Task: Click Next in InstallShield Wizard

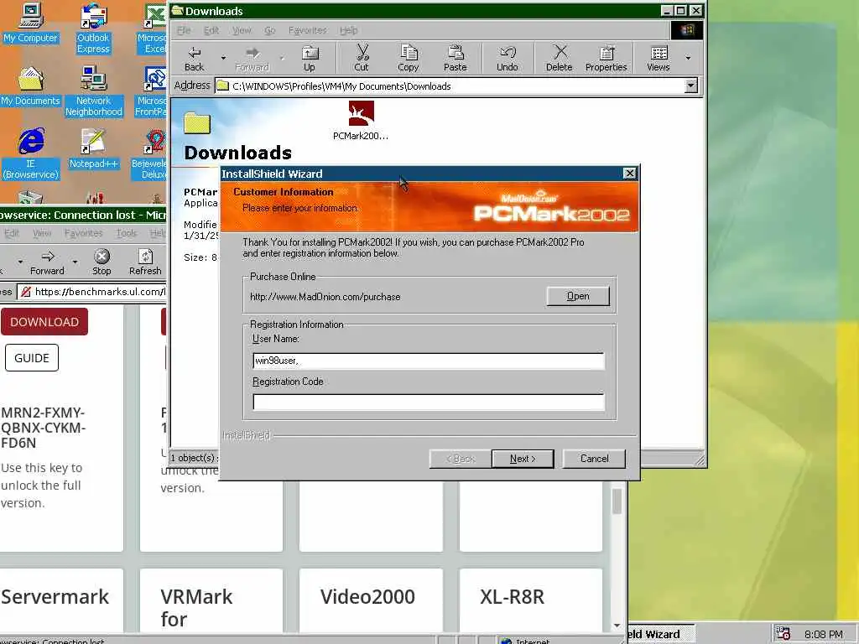Action: click(523, 459)
